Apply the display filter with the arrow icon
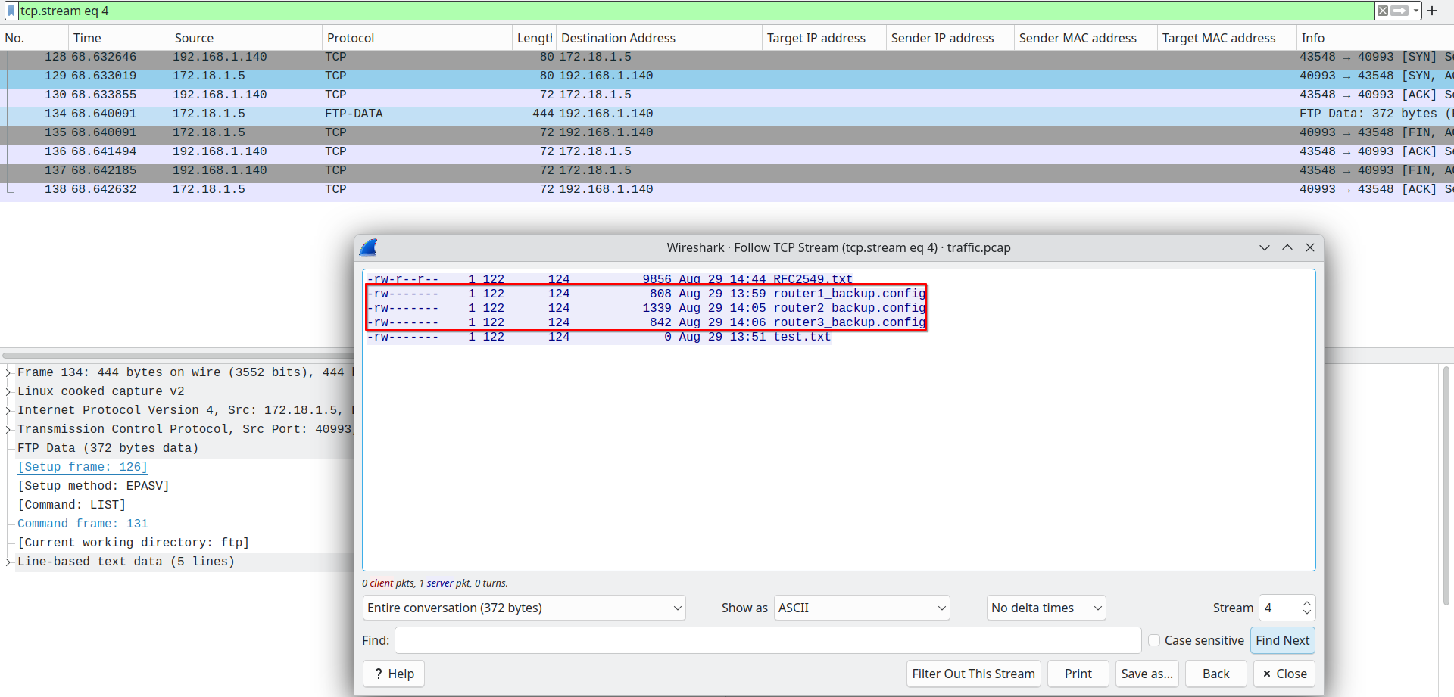Image resolution: width=1454 pixels, height=697 pixels. 1399,11
